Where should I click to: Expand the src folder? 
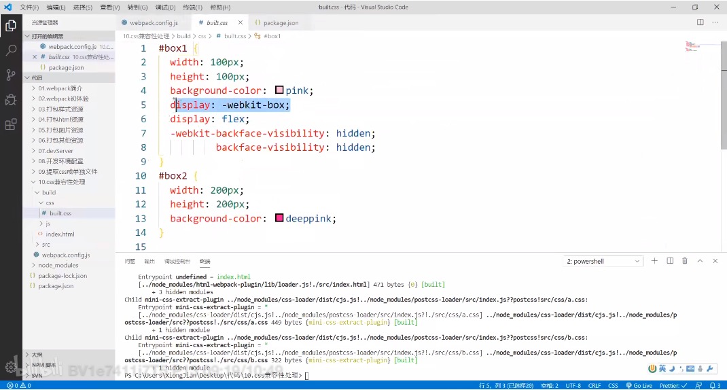point(69,245)
